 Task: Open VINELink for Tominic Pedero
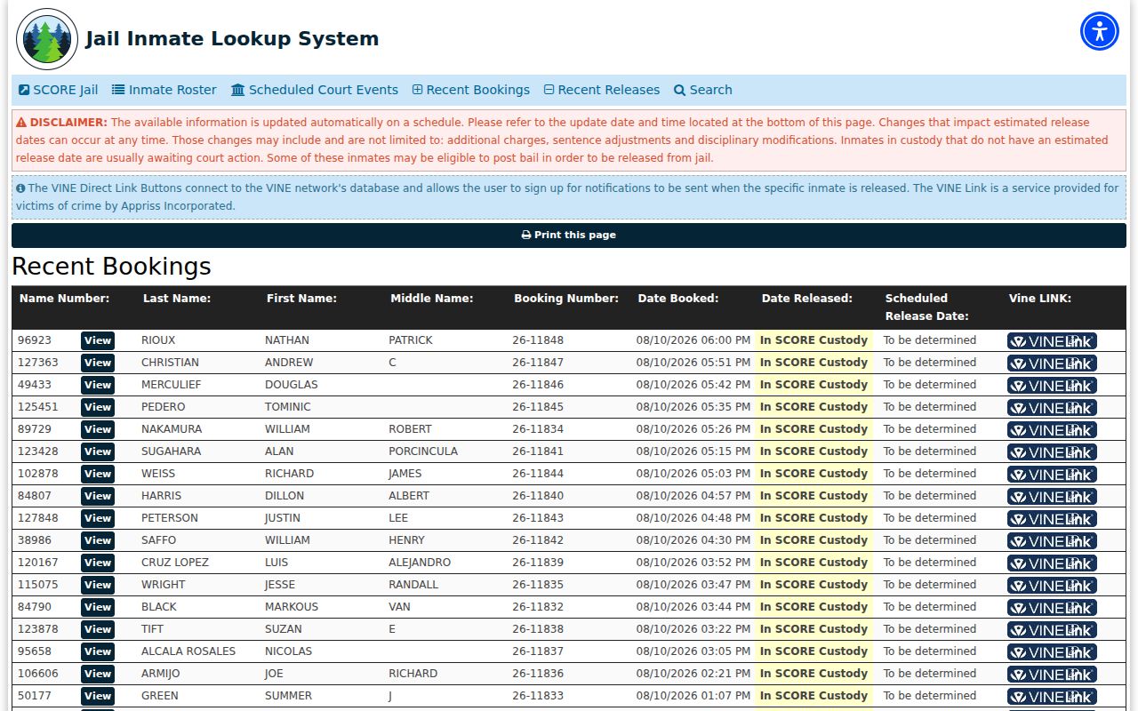coord(1052,407)
